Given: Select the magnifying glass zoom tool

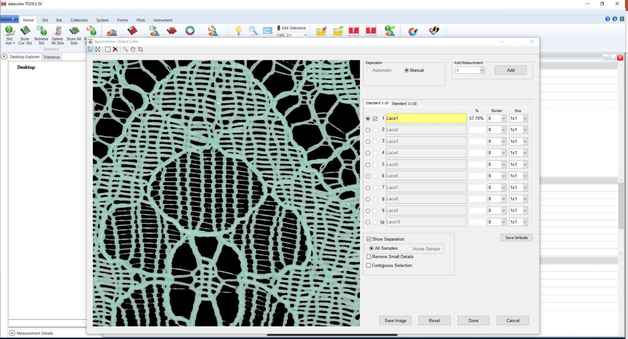Looking at the screenshot, I should [125, 49].
